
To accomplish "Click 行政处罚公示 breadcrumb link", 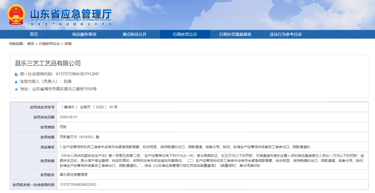I will 49,43.
